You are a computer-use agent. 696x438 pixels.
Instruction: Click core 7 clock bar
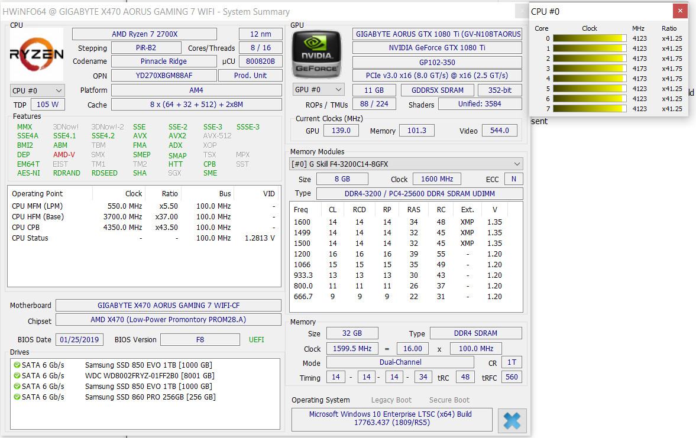590,108
